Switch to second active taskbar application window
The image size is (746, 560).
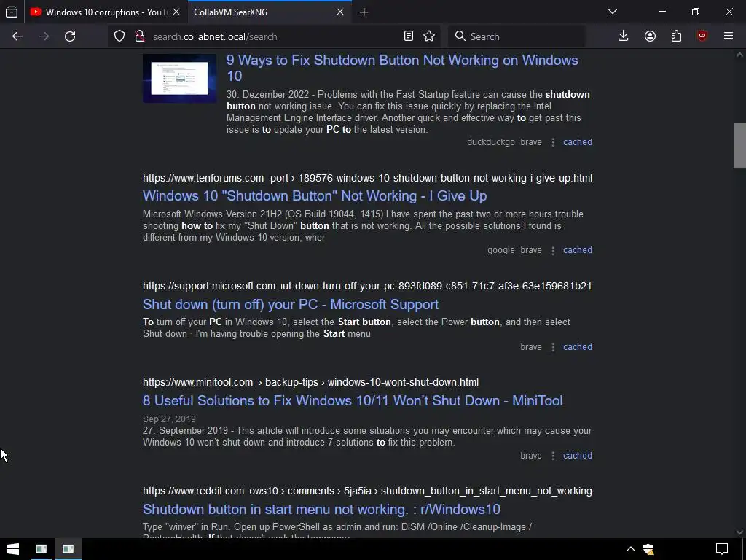click(68, 549)
